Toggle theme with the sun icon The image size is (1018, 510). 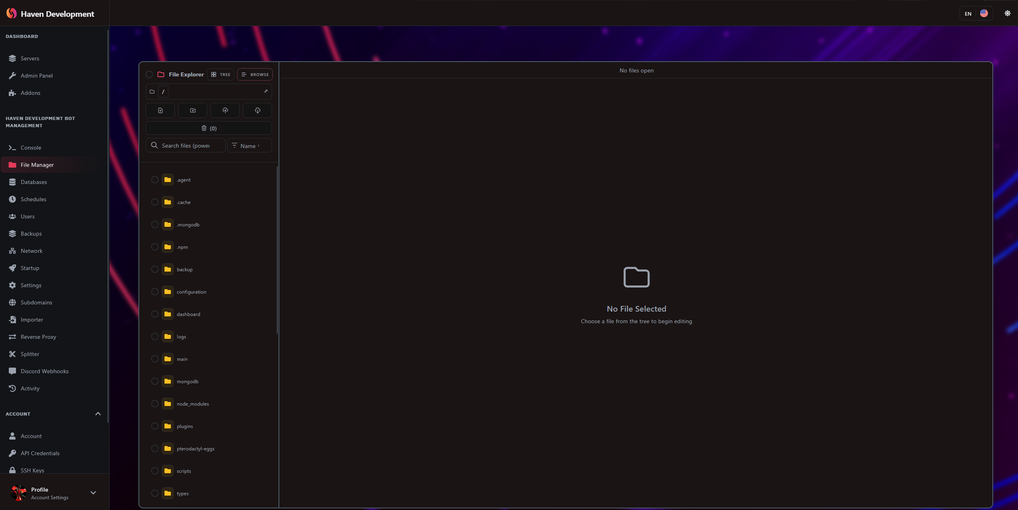coord(1007,13)
